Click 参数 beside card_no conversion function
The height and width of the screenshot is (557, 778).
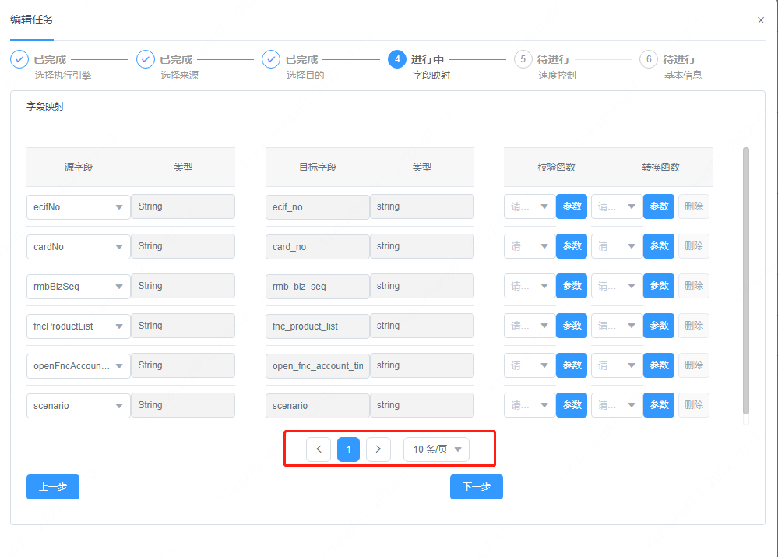click(658, 246)
